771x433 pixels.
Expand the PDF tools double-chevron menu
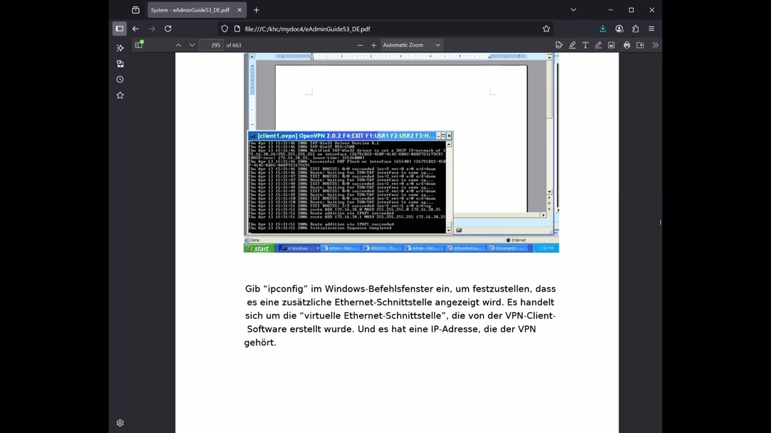click(x=655, y=45)
